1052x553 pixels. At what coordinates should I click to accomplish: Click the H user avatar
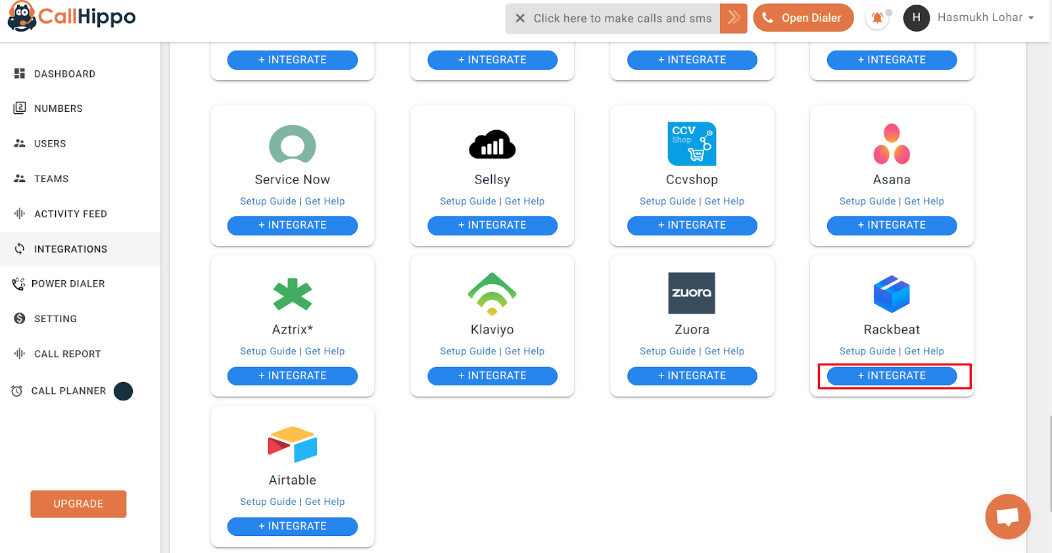916,18
